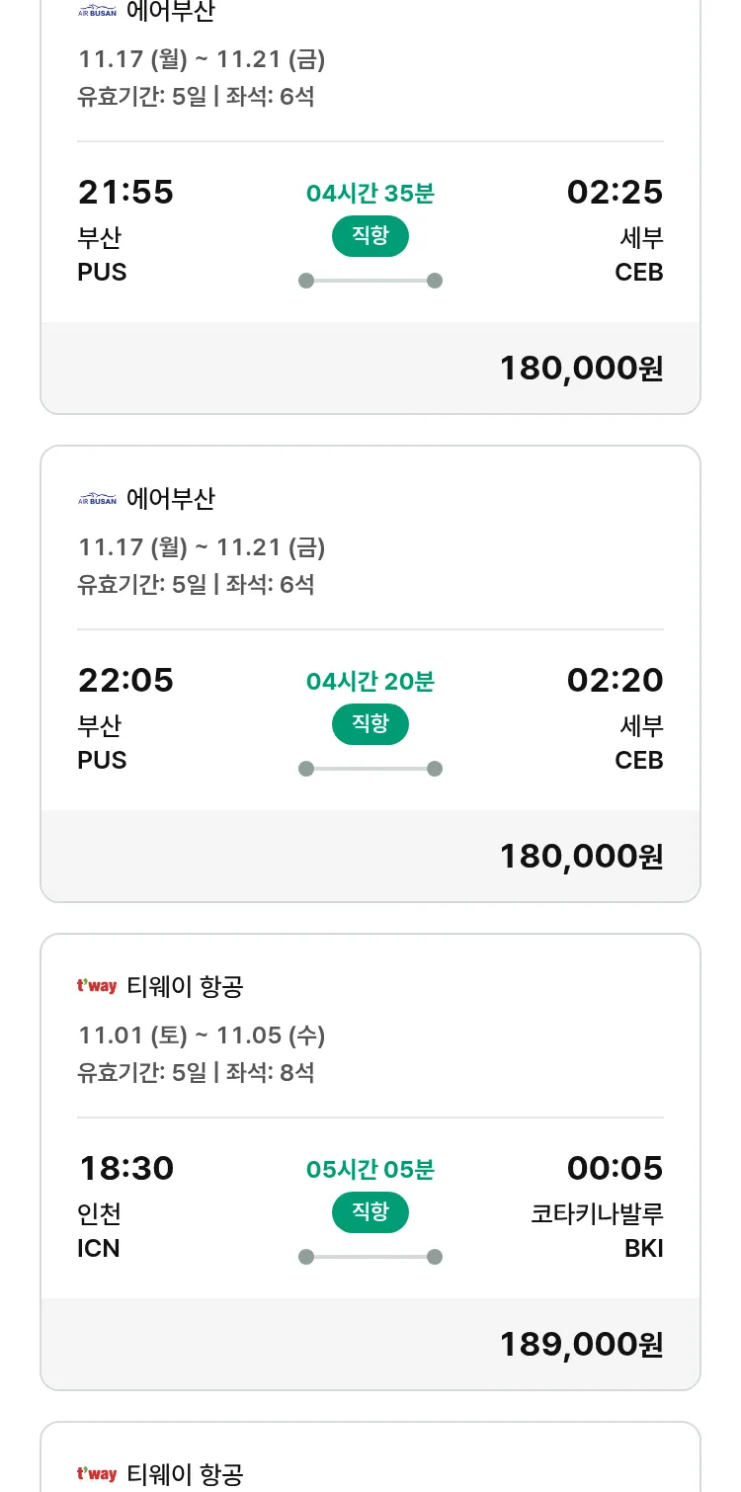The height and width of the screenshot is (1492, 741).
Task: Tap the 11.01 (토) ~ 11.05 (수) date range
Action: (202, 1036)
